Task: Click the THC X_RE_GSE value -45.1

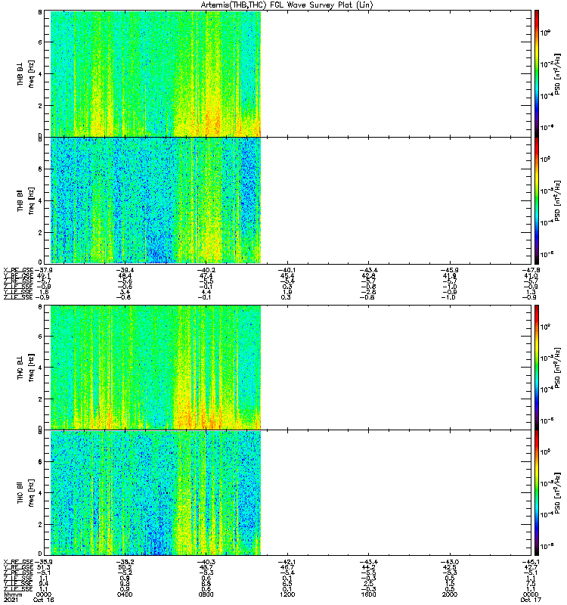Action: [531, 562]
